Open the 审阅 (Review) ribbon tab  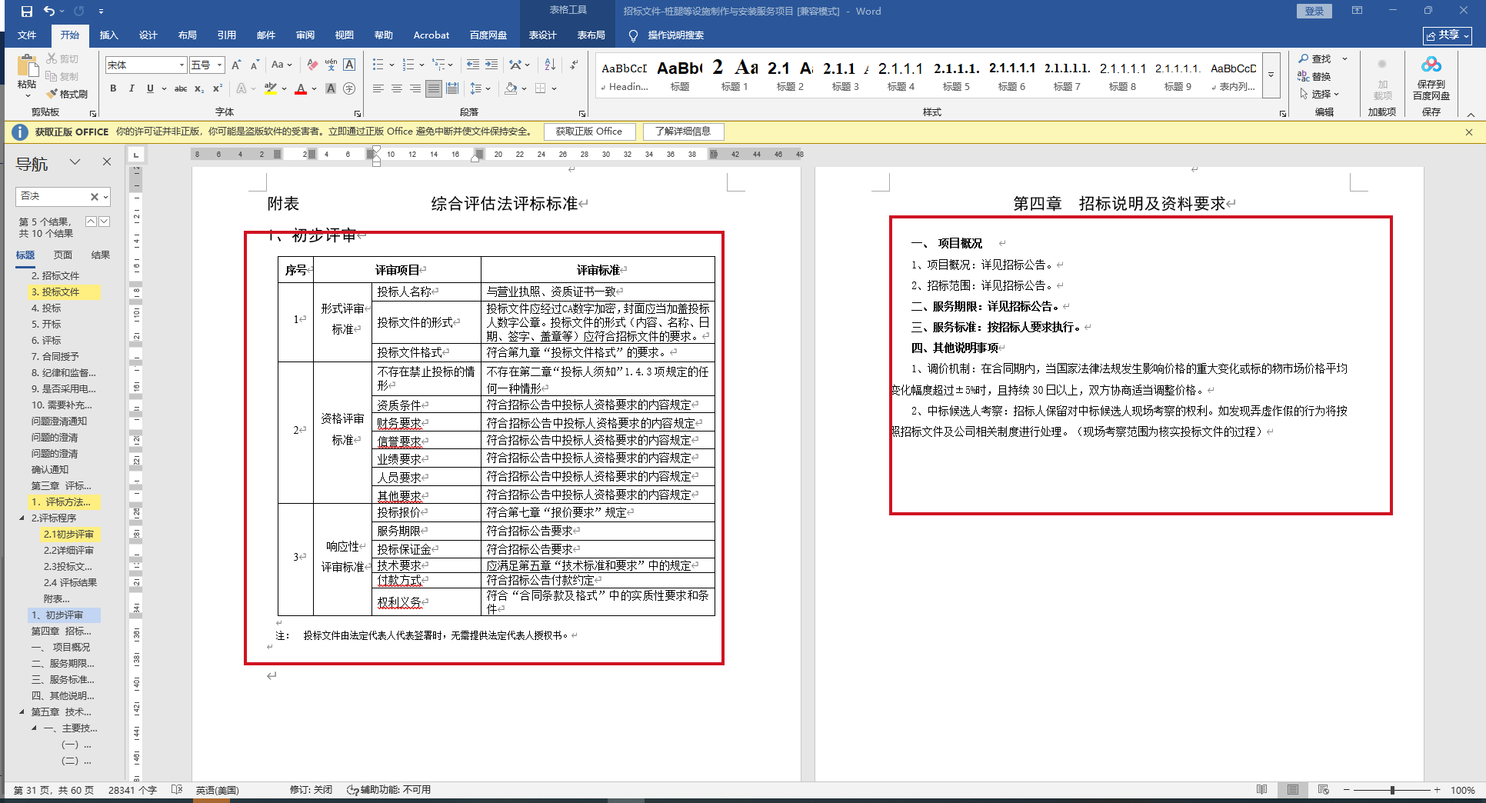click(x=305, y=35)
